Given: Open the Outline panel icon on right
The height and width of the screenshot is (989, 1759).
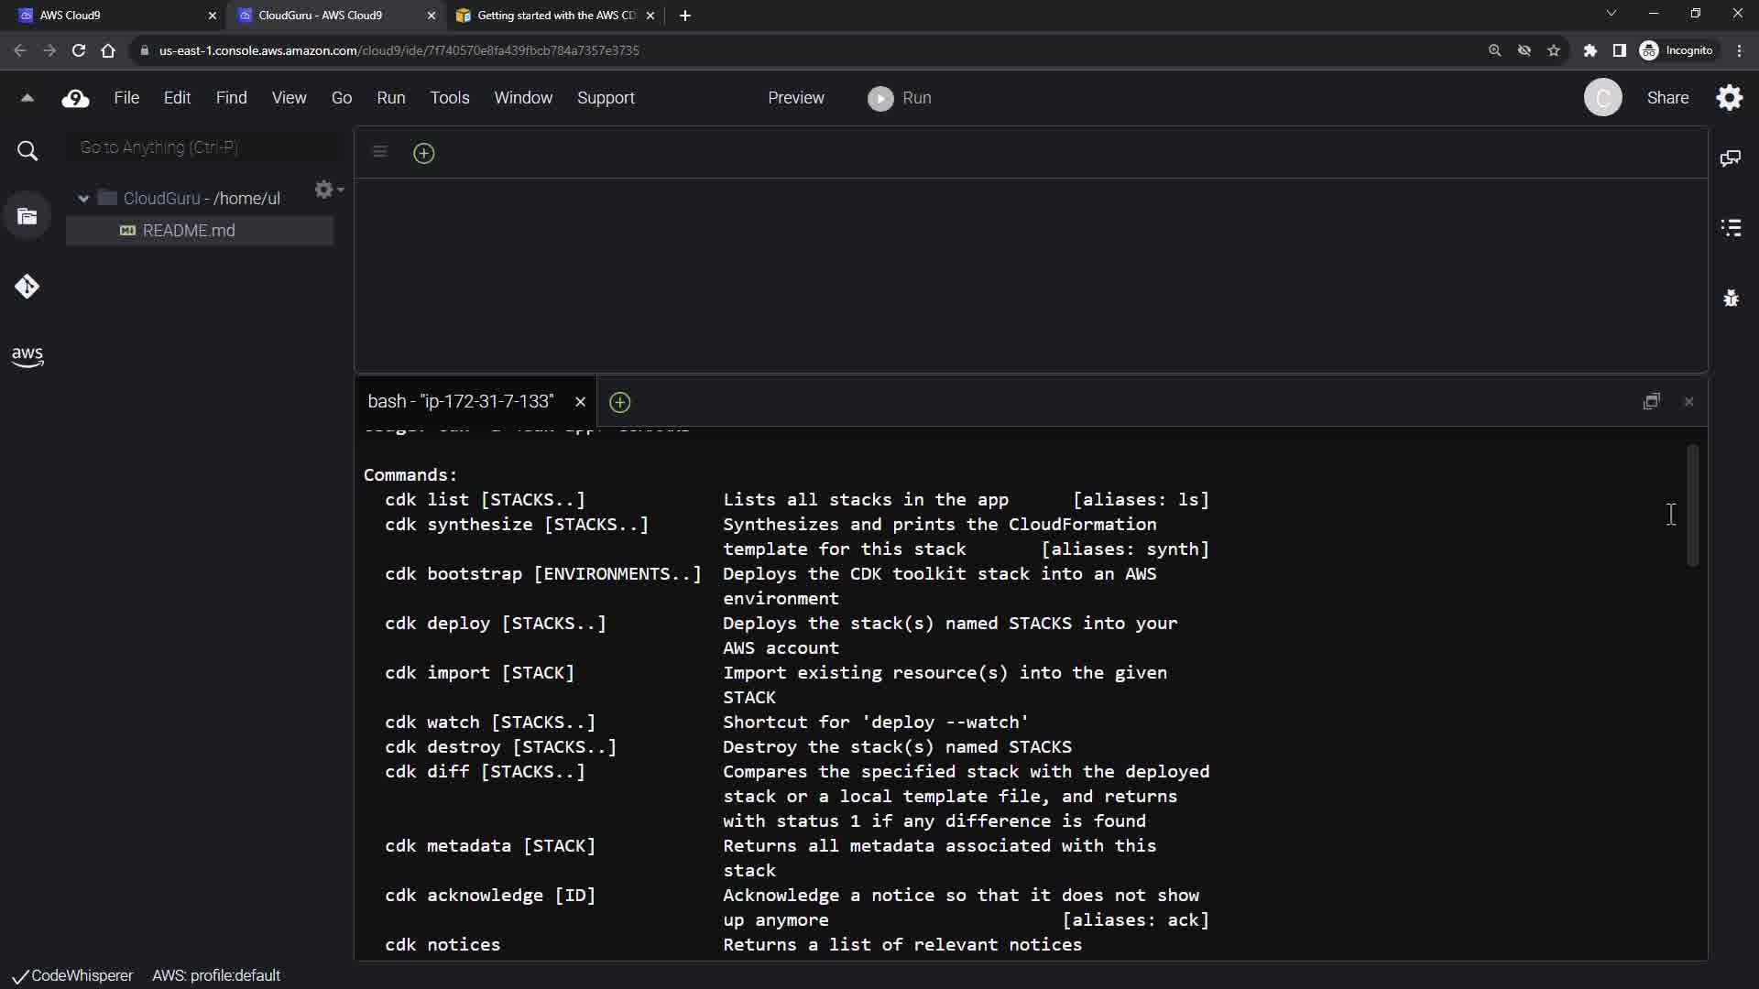Looking at the screenshot, I should pyautogui.click(x=1730, y=228).
